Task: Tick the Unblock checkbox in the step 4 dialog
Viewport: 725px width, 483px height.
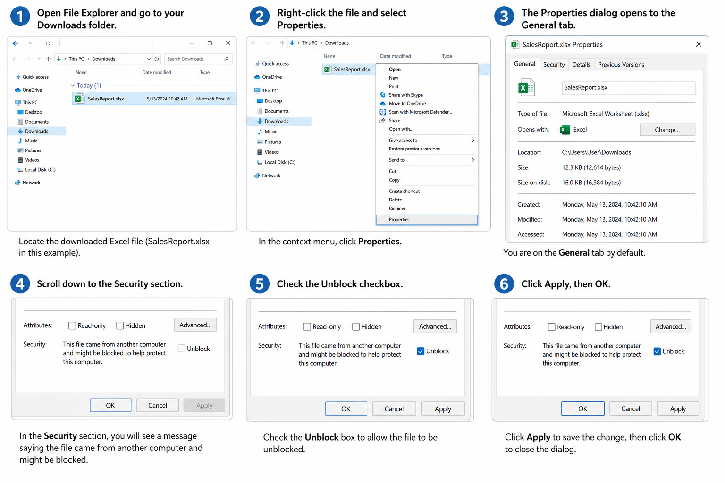Action: [181, 349]
